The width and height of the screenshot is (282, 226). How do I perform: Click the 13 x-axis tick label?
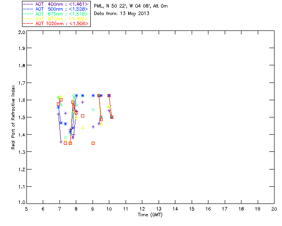(159, 209)
